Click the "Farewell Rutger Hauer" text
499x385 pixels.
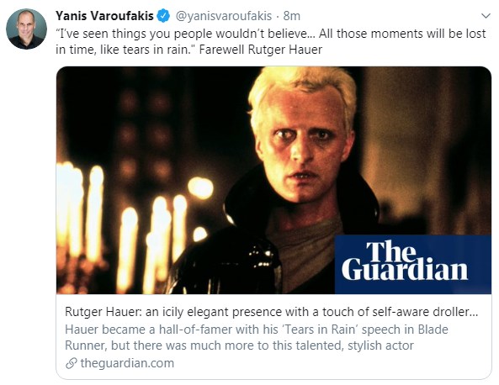(x=261, y=50)
